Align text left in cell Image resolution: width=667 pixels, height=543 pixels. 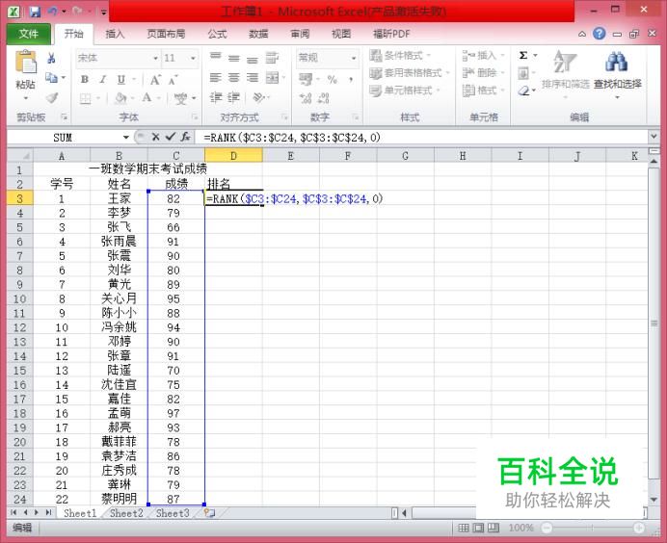[216, 78]
